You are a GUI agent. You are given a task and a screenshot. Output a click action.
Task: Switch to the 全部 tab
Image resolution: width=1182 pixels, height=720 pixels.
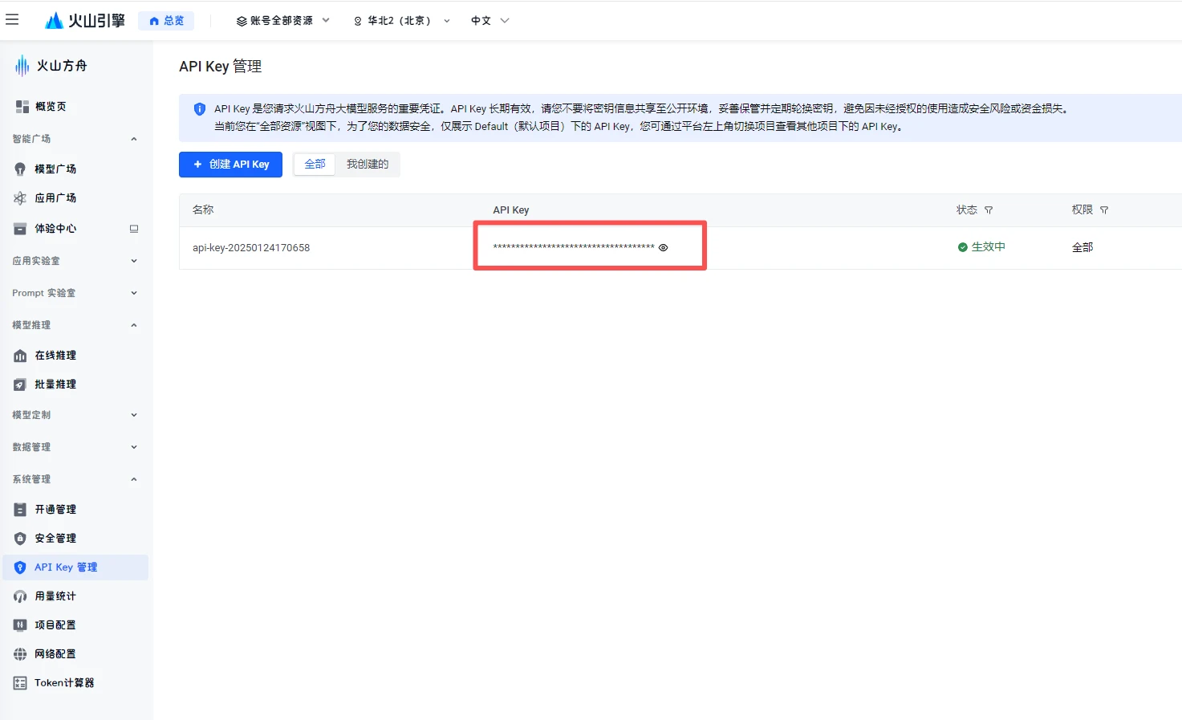pos(314,164)
